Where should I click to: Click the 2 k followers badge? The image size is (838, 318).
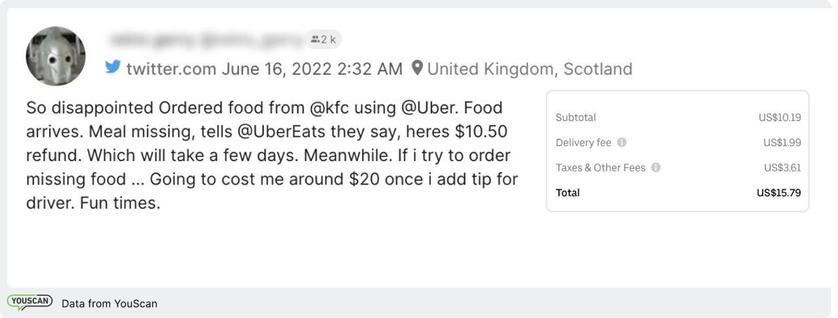[323, 40]
